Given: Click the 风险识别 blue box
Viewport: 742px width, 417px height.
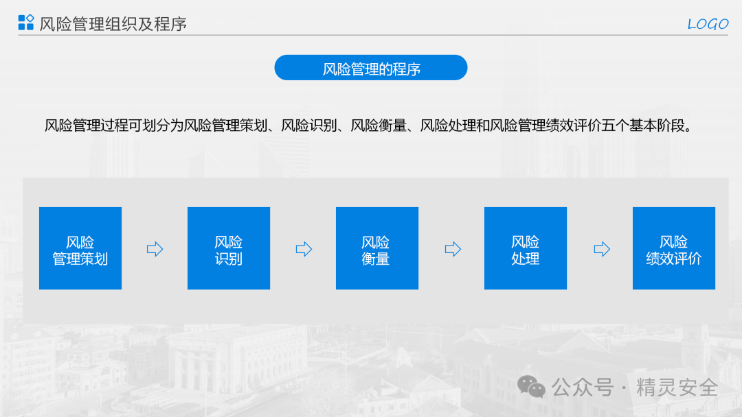Looking at the screenshot, I should coord(229,248).
